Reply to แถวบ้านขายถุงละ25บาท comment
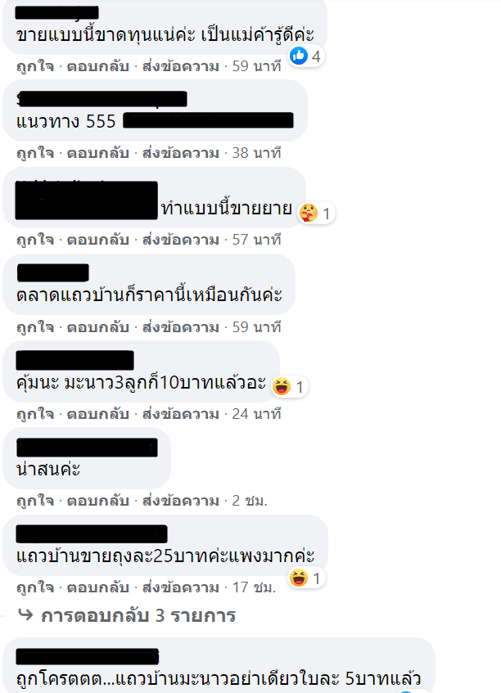This screenshot has height=693, width=501. tap(97, 587)
